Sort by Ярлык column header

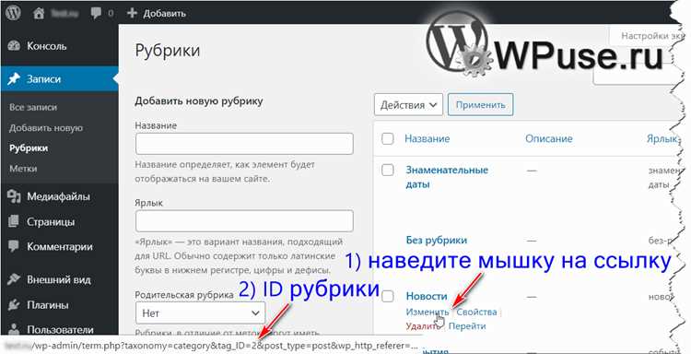[661, 138]
